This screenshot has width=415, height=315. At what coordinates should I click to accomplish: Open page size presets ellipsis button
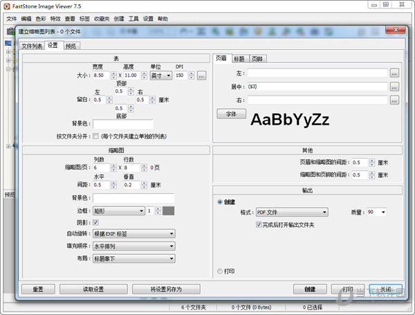tap(201, 75)
